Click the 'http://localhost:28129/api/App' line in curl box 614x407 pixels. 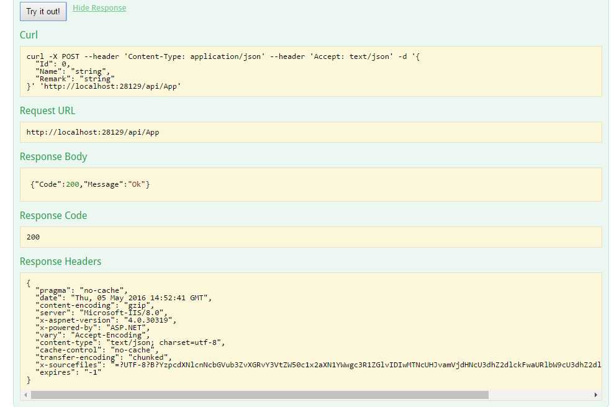tap(104, 86)
